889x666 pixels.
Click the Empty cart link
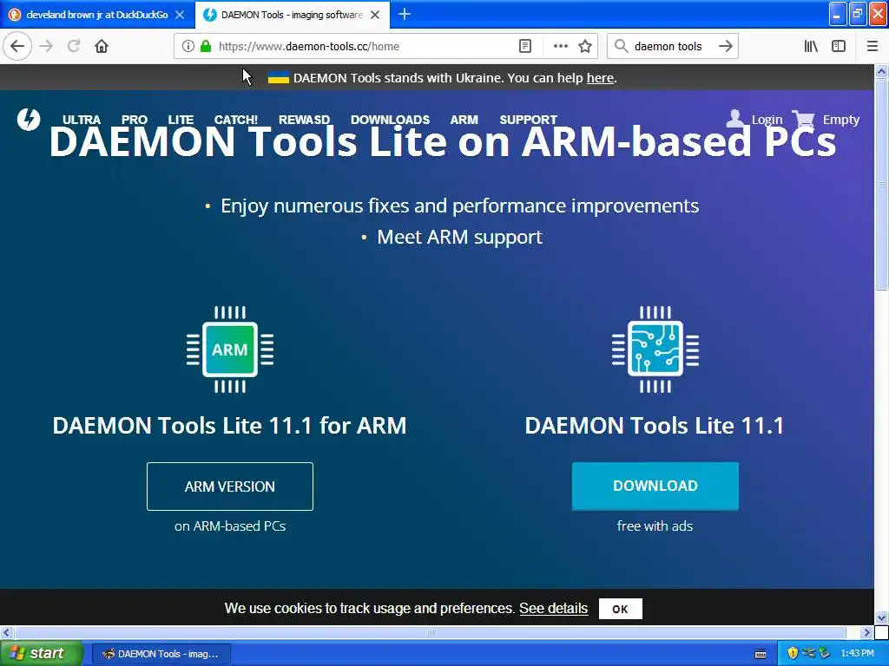pyautogui.click(x=840, y=120)
